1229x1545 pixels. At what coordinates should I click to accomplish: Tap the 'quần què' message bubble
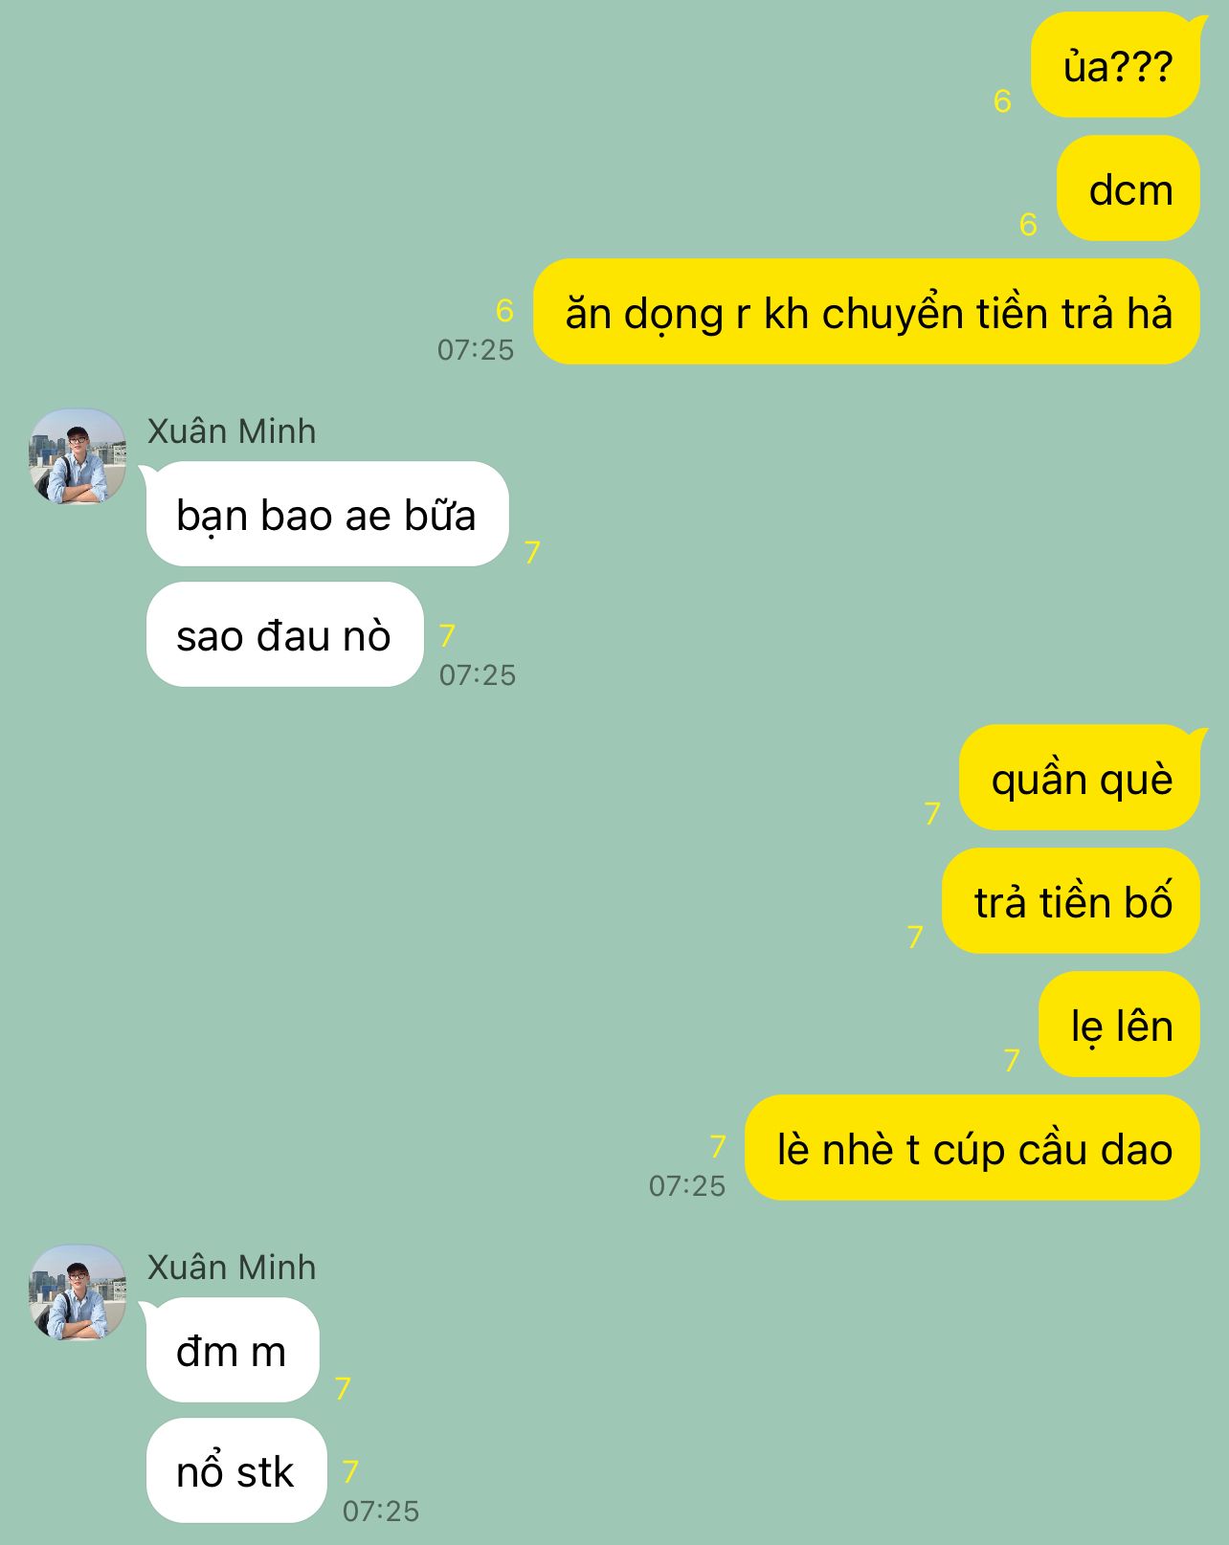(1080, 778)
